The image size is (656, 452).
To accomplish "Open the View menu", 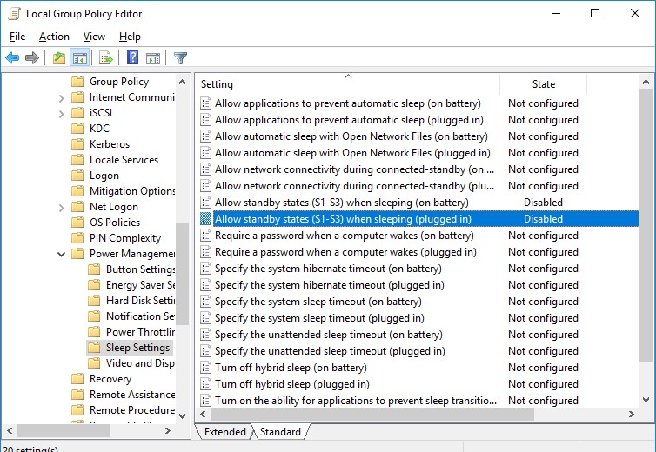I will 94,37.
